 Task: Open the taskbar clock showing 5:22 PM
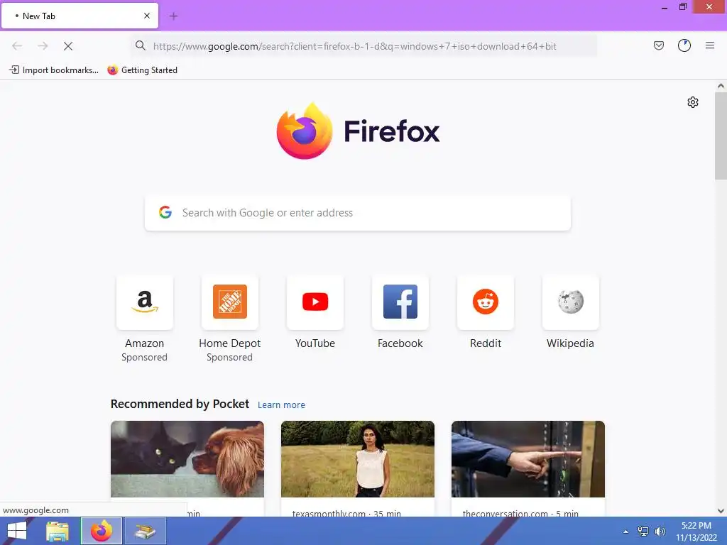(696, 531)
